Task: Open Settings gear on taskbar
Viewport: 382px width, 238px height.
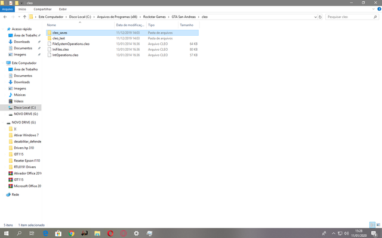Action: tap(137, 233)
